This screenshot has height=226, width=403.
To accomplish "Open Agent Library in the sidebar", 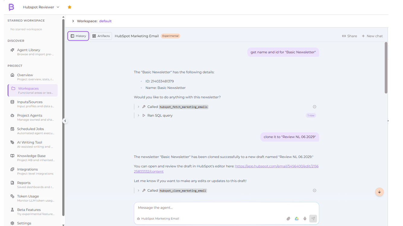I will (x=33, y=52).
